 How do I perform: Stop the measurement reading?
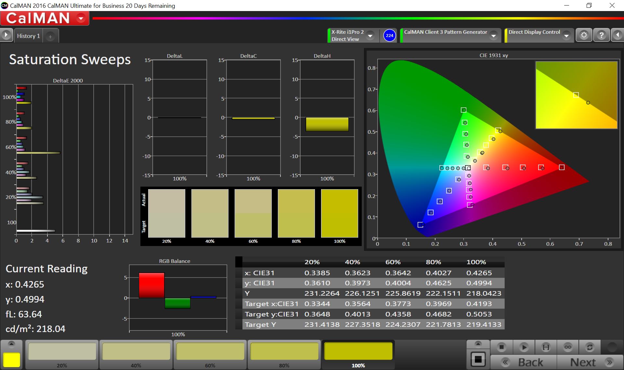tap(501, 347)
